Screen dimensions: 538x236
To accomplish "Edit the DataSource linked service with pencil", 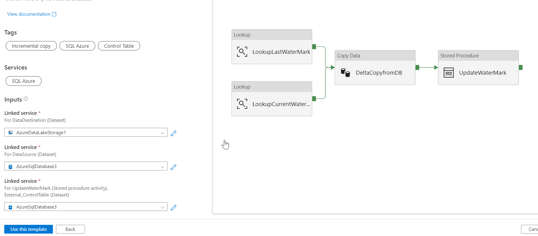I will pos(173,167).
